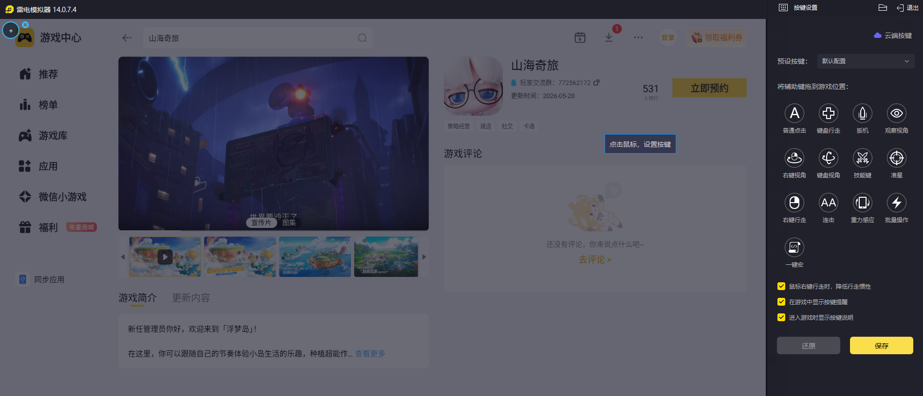Open the calendar reservation icon
Screen dimensions: 923x396
pos(580,37)
